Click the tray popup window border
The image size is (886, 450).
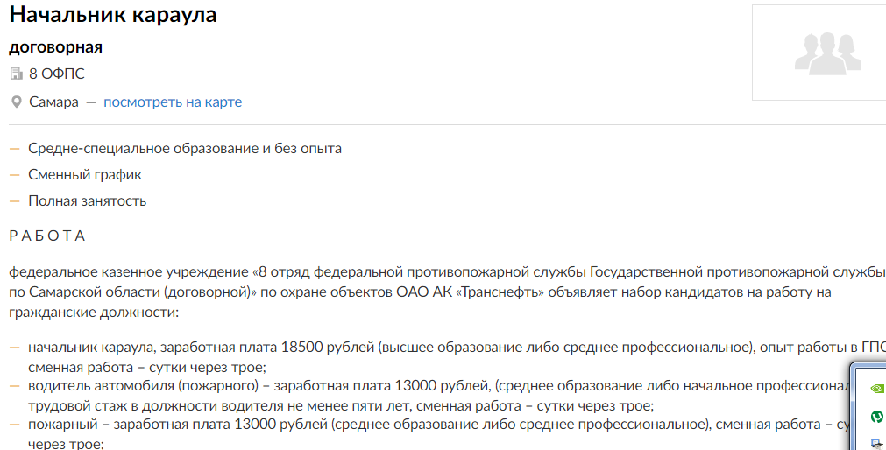tap(852, 406)
